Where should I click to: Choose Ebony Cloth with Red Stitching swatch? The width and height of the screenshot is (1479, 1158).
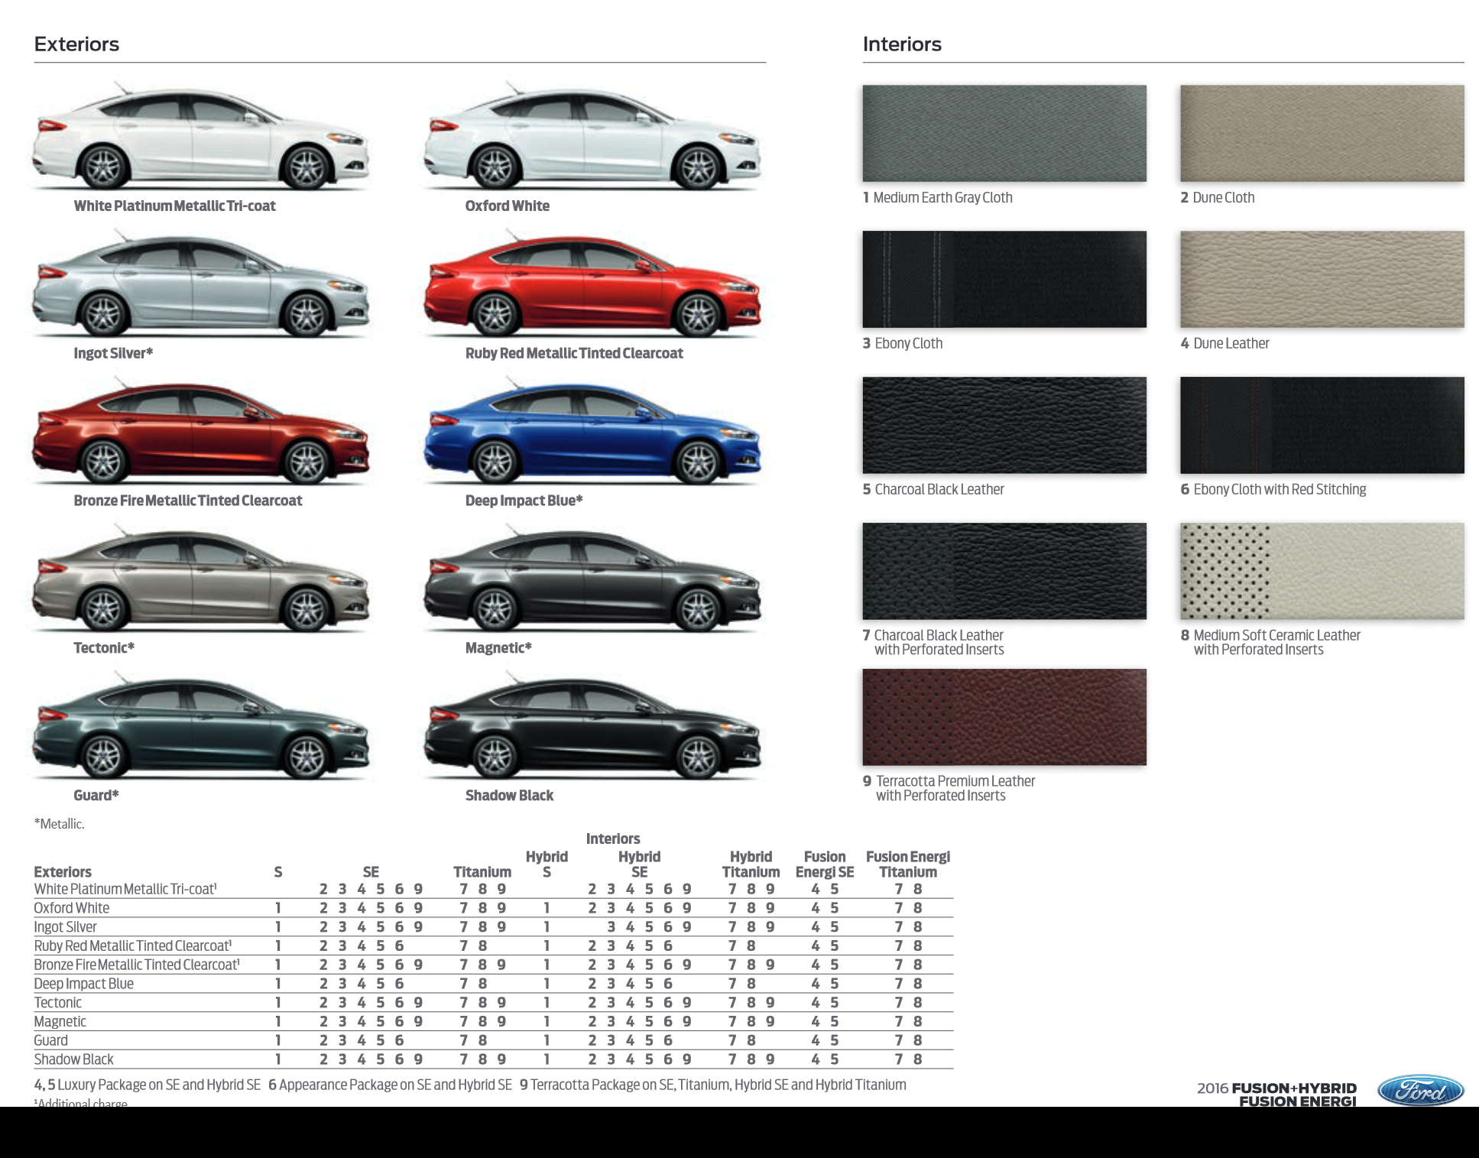(x=1322, y=425)
